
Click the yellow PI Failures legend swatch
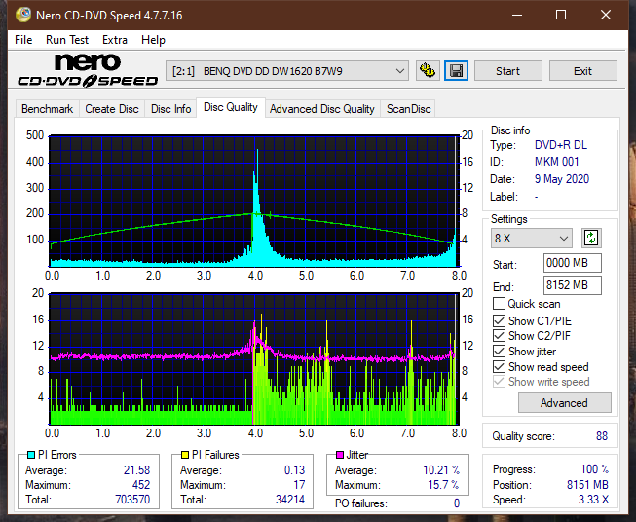(184, 455)
